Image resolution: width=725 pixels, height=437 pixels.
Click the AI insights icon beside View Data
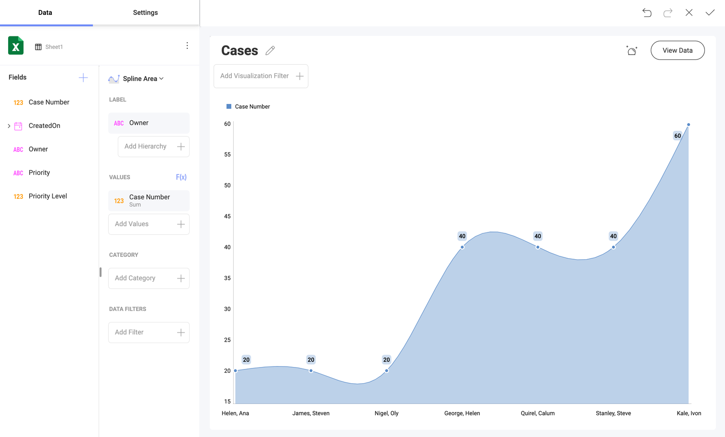click(x=632, y=50)
